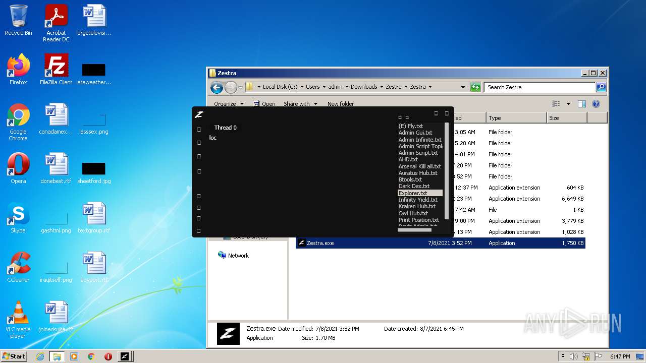646x363 pixels.
Task: Select the joinedsuite.rtf desktop file
Action: [x=56, y=316]
